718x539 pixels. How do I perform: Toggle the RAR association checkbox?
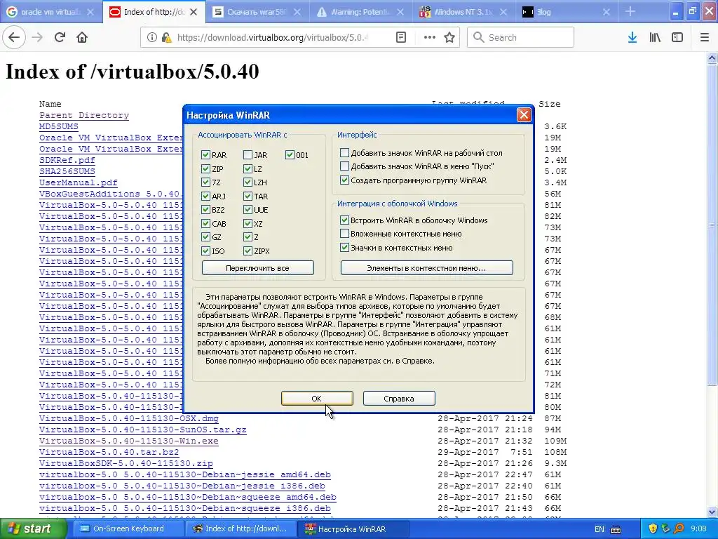click(205, 155)
